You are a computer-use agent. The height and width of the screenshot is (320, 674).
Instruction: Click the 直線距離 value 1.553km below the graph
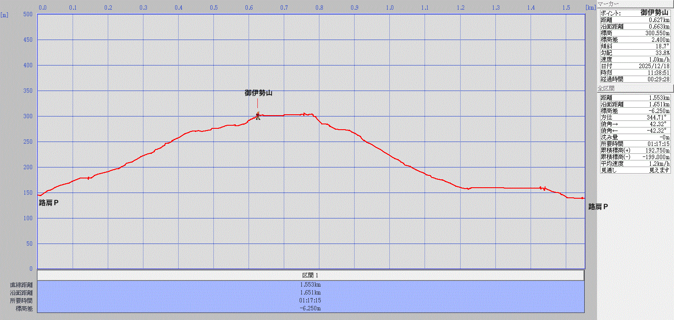[x=311, y=284]
